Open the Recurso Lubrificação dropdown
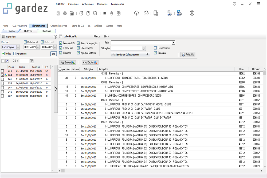267x178 pixels. (x=18, y=47)
